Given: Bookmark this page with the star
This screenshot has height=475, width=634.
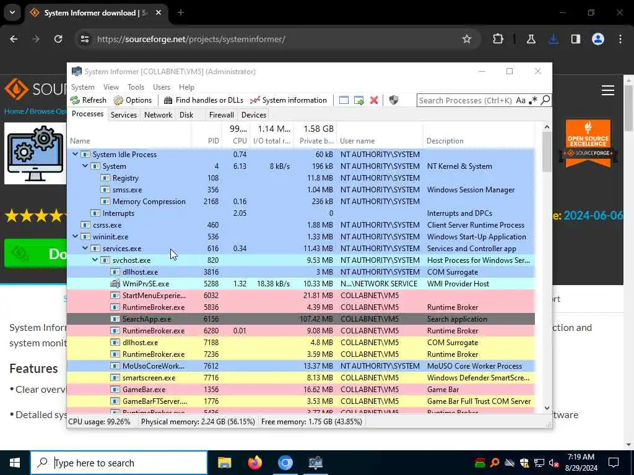Looking at the screenshot, I should click(467, 39).
